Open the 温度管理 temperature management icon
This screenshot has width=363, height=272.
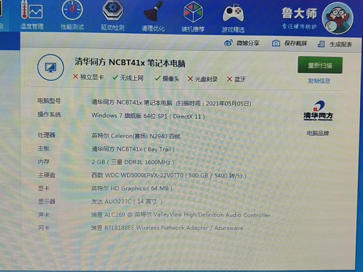click(x=32, y=15)
